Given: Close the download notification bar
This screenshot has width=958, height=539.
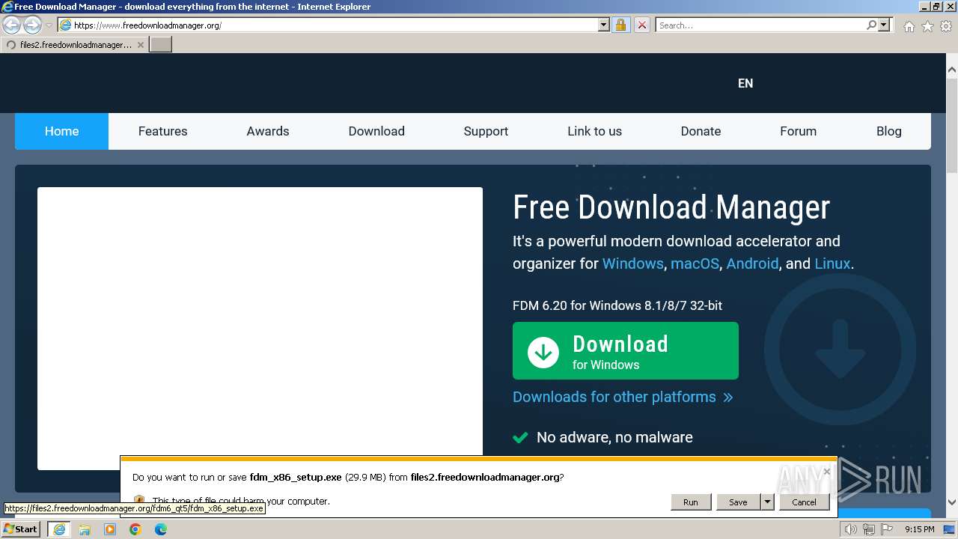Looking at the screenshot, I should (x=826, y=472).
